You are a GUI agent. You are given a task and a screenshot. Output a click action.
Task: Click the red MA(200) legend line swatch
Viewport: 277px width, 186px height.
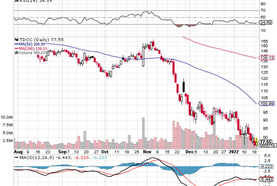[x=16, y=48]
